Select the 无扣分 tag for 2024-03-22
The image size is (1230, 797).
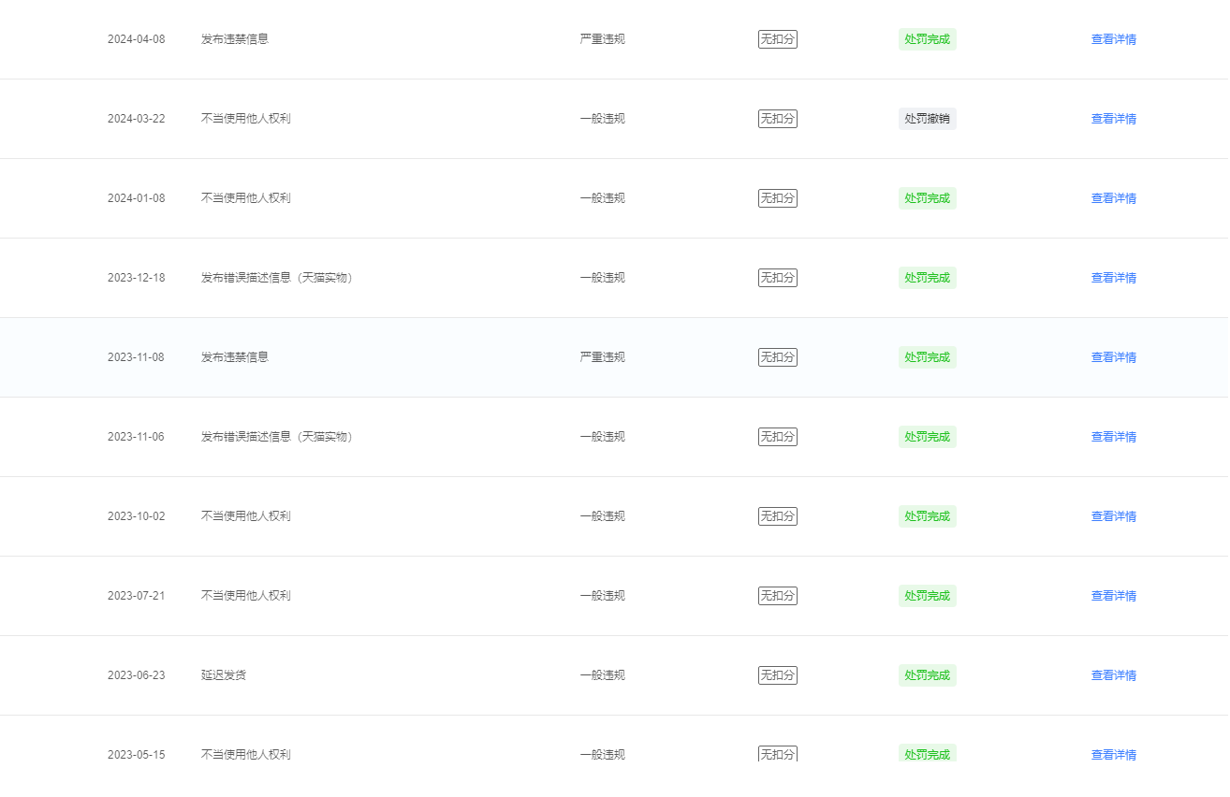tap(777, 119)
